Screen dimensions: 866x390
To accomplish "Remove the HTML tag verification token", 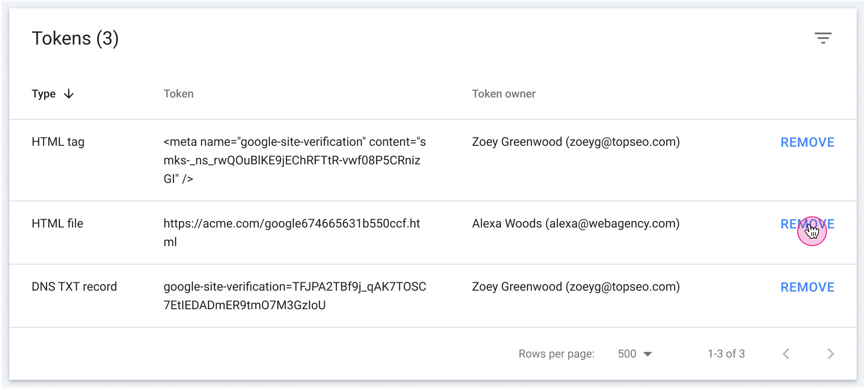I will 807,143.
